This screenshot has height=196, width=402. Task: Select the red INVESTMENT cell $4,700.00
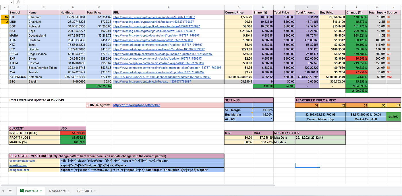pos(73,133)
